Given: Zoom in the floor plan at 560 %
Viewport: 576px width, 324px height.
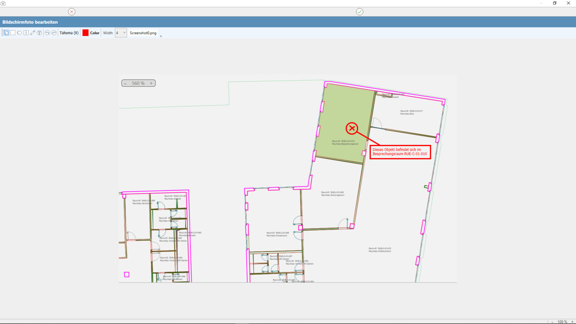Looking at the screenshot, I should click(151, 84).
